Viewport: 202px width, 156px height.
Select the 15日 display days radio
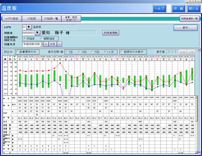click(92, 52)
